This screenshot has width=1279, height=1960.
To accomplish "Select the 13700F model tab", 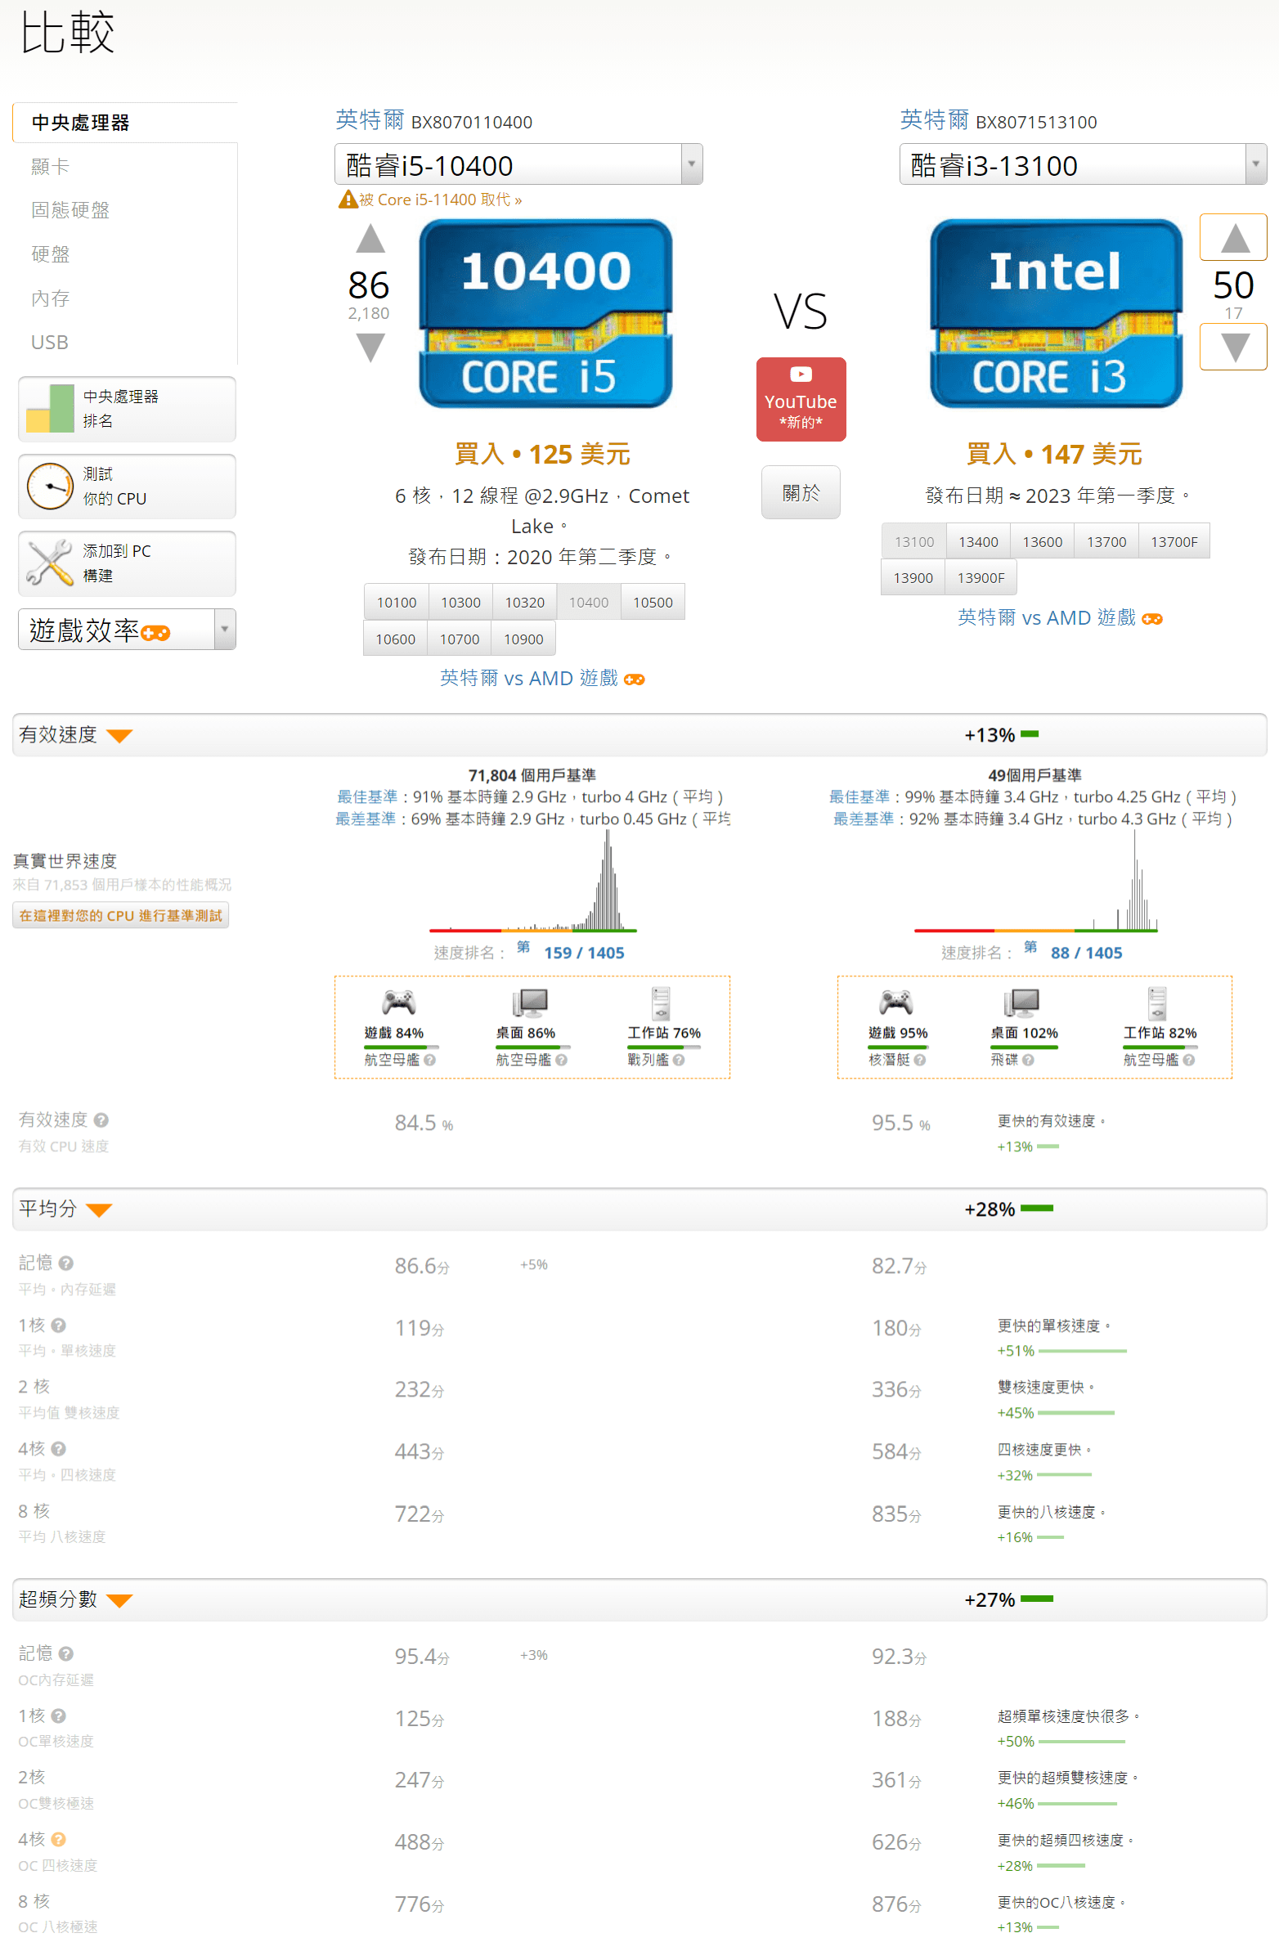I will 1174,542.
